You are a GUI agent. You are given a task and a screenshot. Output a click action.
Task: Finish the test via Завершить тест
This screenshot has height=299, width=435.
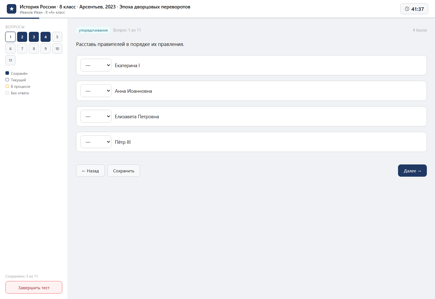pyautogui.click(x=34, y=287)
